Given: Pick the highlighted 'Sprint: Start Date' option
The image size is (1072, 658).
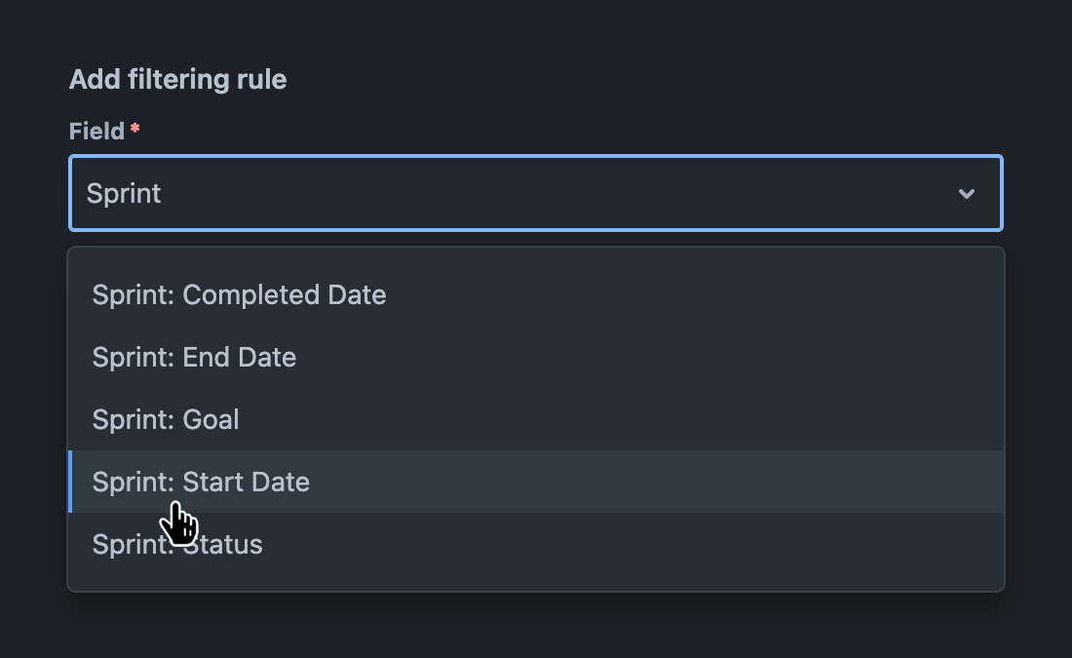Looking at the screenshot, I should coord(201,482).
